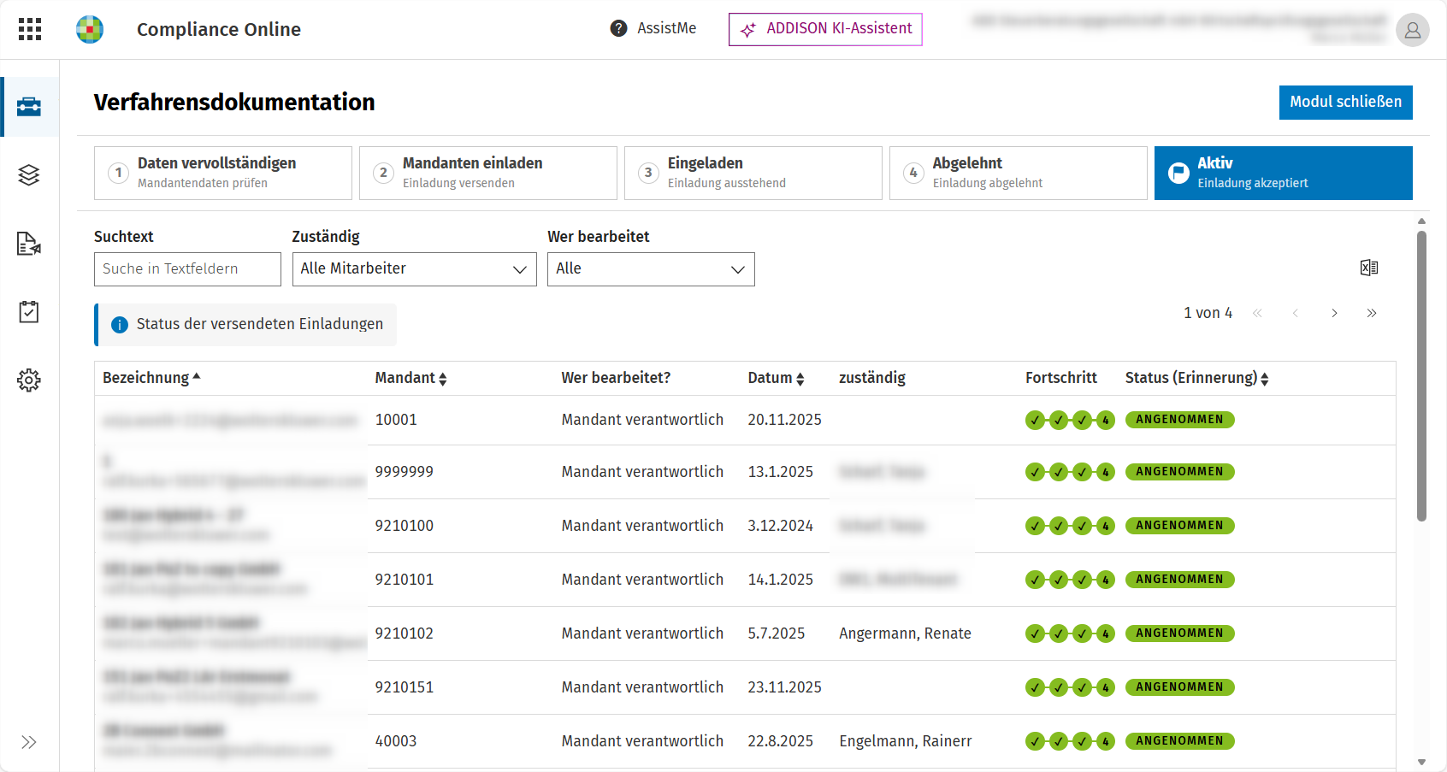Select the toolbox icon in sidebar

[x=29, y=107]
